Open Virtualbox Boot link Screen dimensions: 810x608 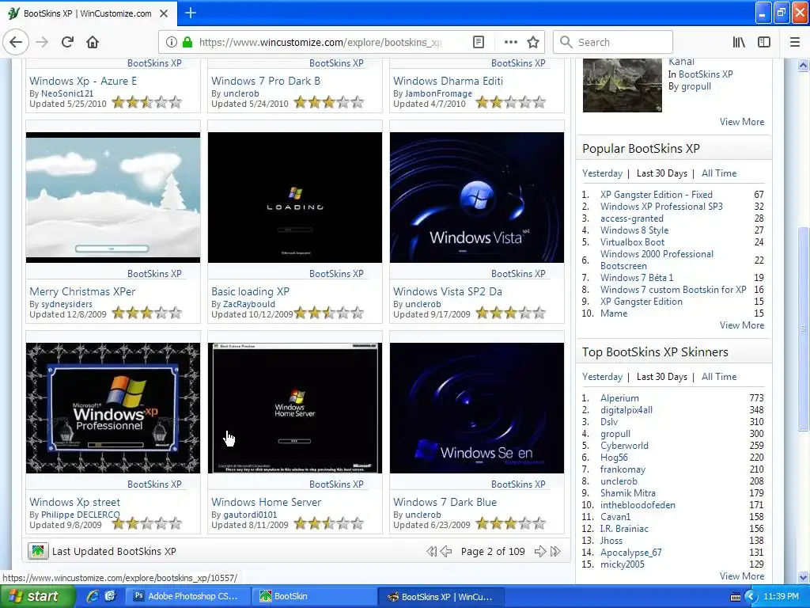click(632, 242)
